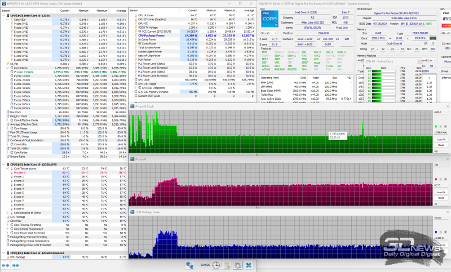Click the clock reset timer icon

[x=217, y=265]
